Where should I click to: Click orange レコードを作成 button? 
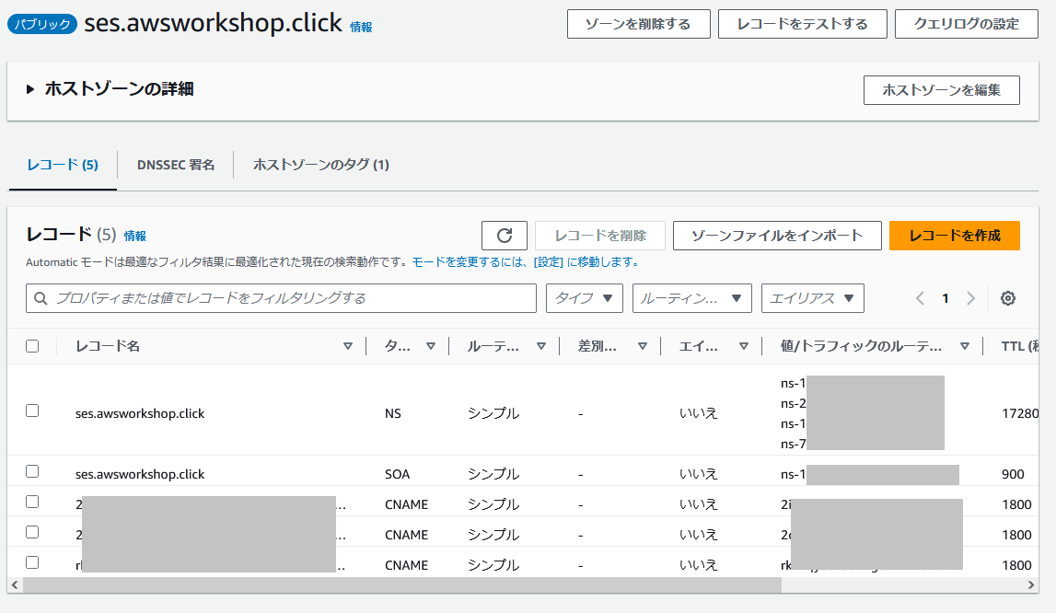tap(955, 236)
